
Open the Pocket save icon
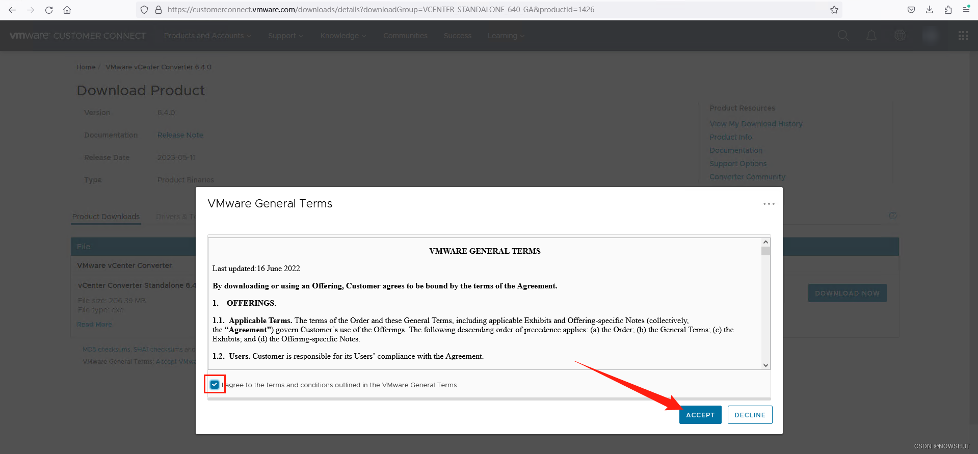click(911, 10)
